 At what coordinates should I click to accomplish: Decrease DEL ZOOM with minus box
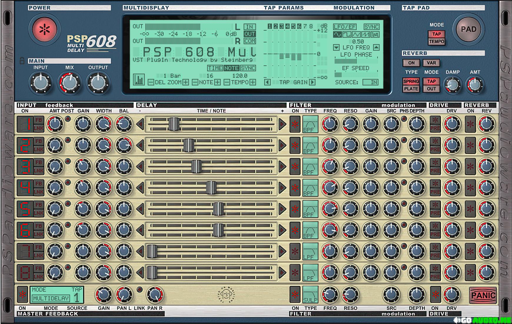coord(150,82)
